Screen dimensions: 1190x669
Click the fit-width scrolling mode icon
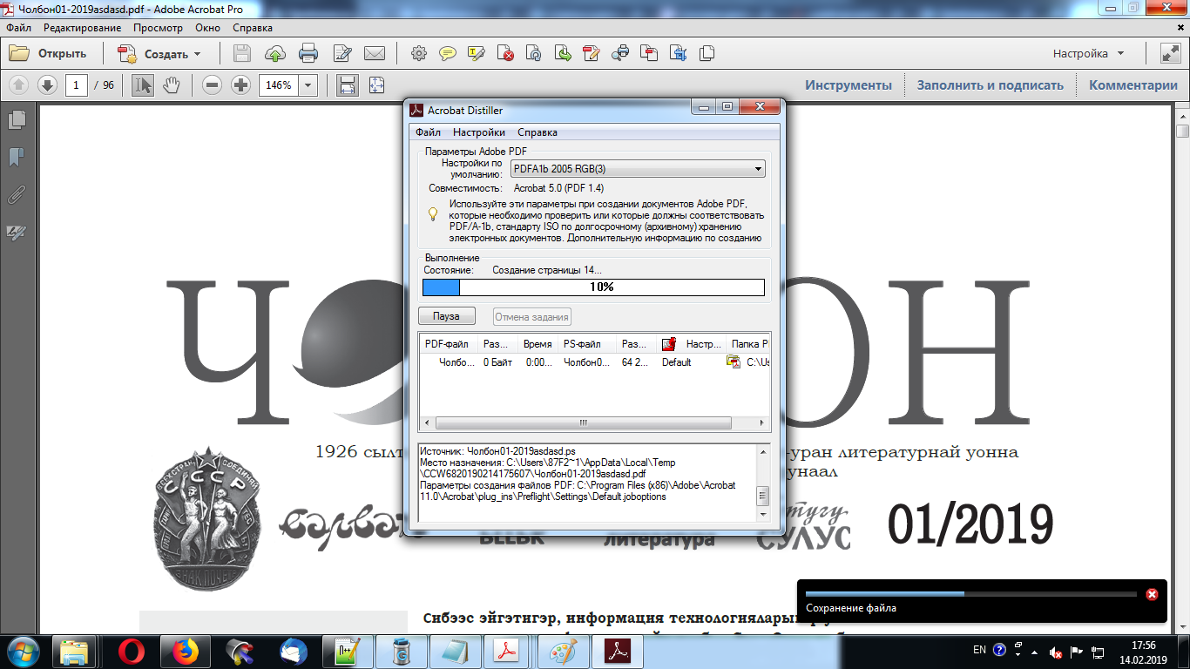click(347, 85)
